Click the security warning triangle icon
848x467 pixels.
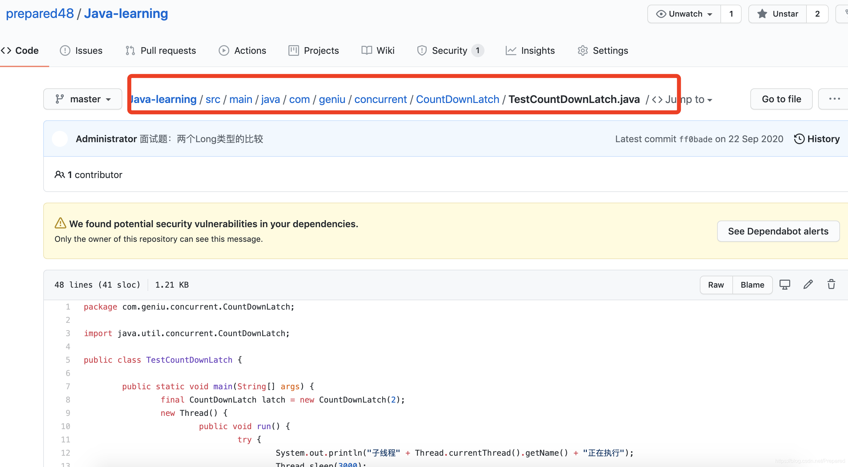pos(60,223)
